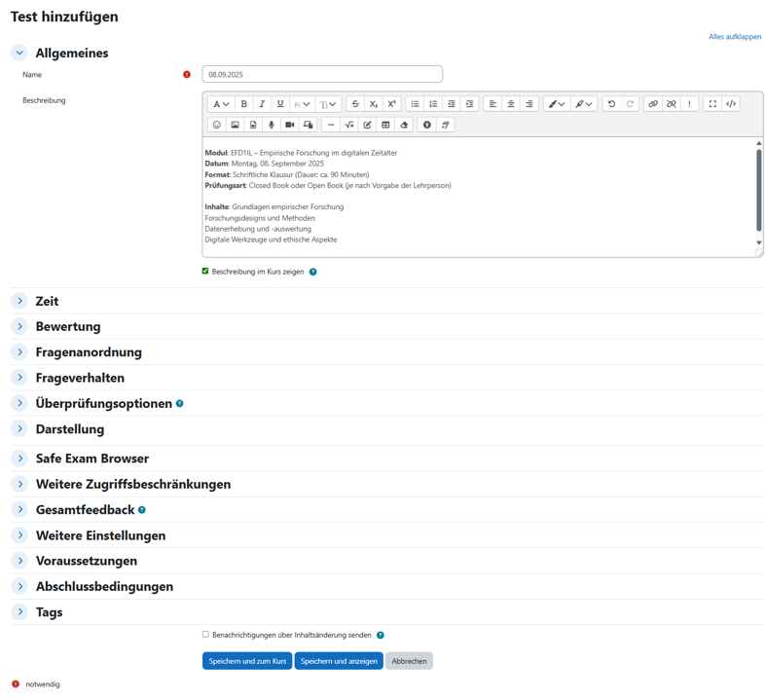Expand the Zeit section
Viewport: 766px width, 699px height.
19,301
